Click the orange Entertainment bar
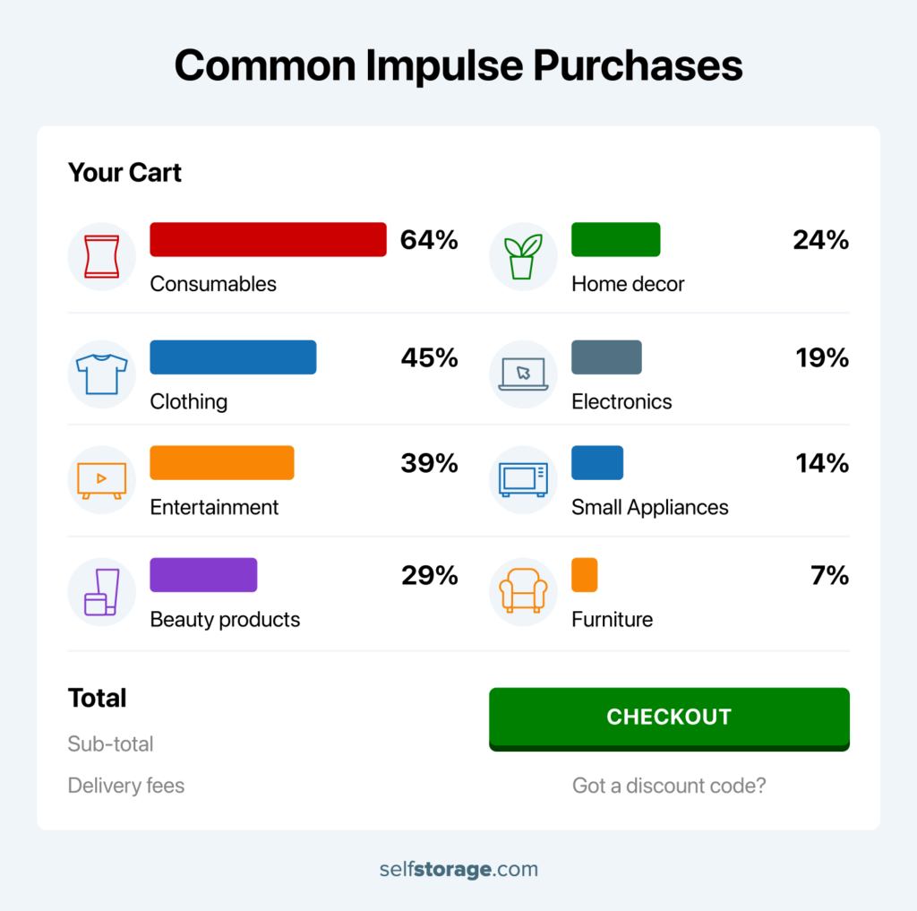Viewport: 917px width, 911px height. point(221,463)
